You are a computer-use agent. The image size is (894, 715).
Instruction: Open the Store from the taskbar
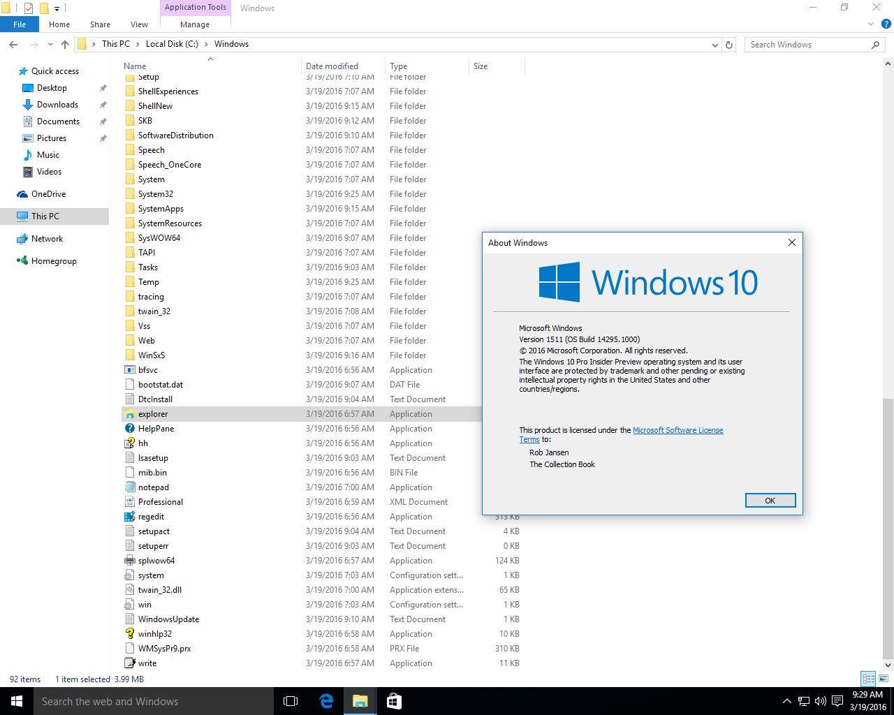(394, 701)
